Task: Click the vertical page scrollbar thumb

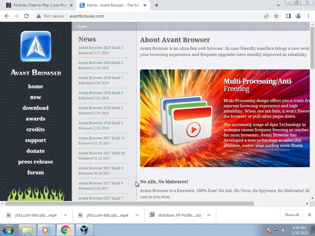Action: click(x=312, y=48)
